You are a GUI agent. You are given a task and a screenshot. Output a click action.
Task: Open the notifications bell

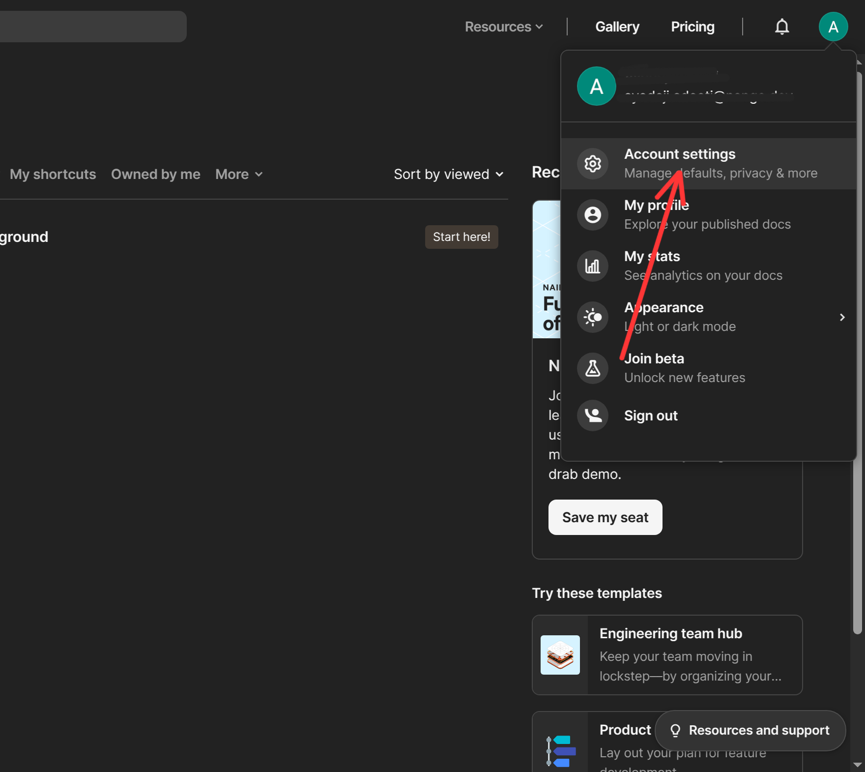782,27
